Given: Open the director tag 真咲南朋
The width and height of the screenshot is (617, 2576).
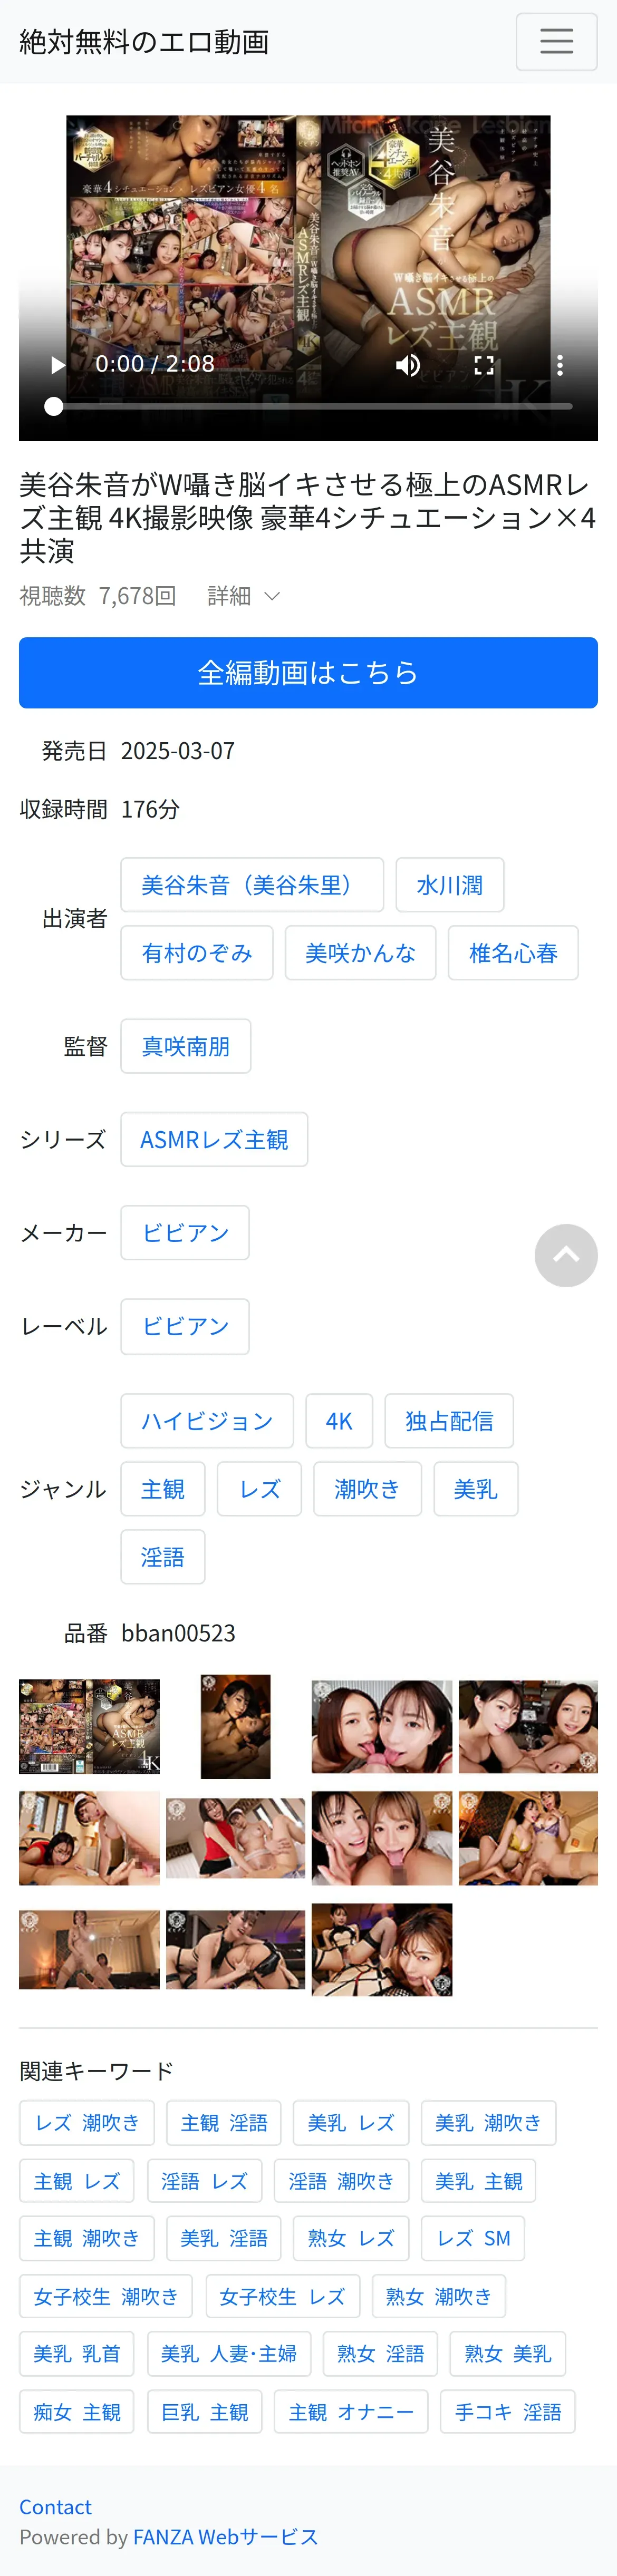Looking at the screenshot, I should point(186,1046).
